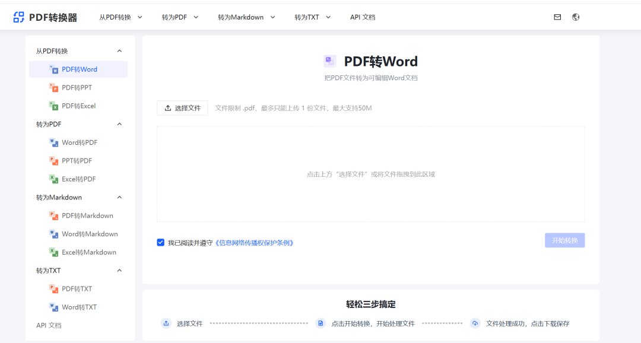
Task: Click the envelope icon in the header
Action: click(557, 17)
